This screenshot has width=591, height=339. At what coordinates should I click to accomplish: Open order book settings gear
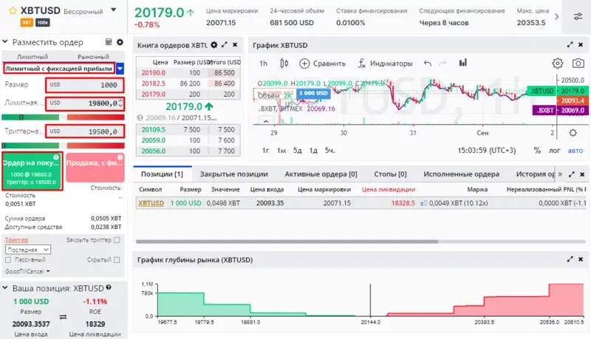[214, 45]
